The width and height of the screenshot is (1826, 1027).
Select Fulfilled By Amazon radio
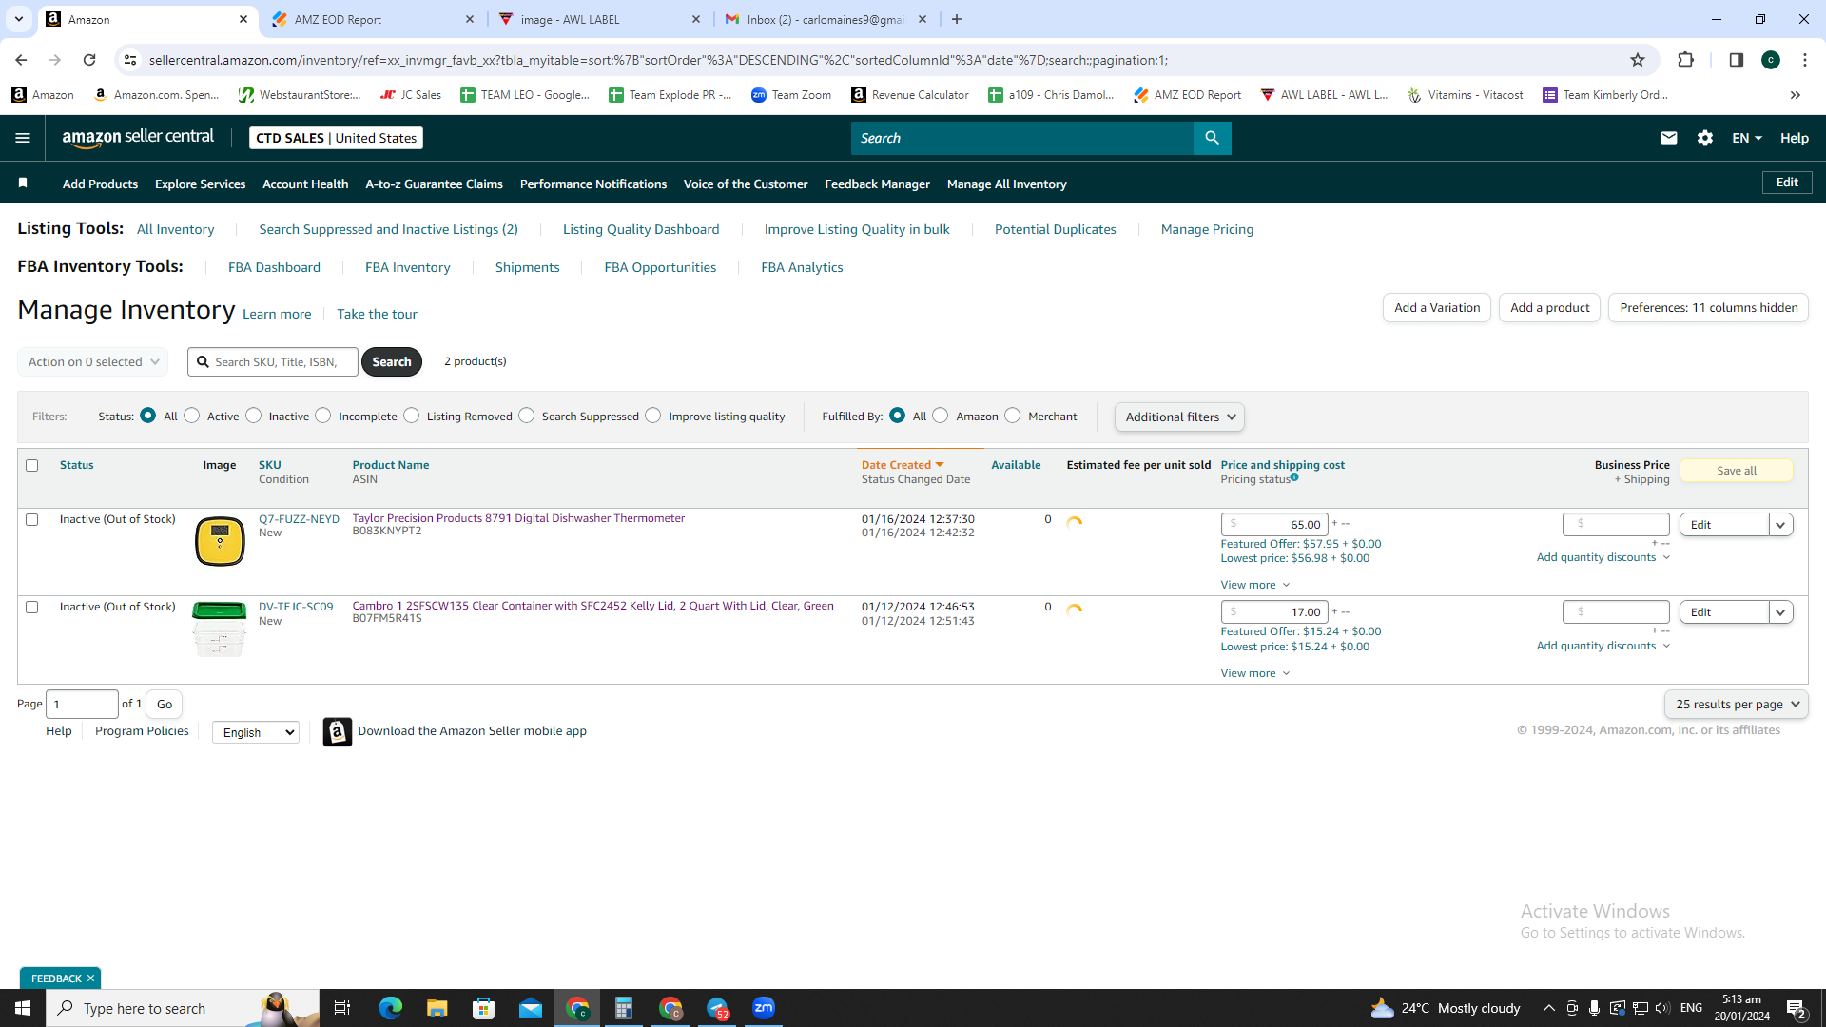[x=941, y=416]
